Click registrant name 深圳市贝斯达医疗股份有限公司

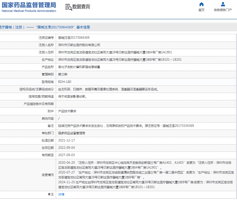pyautogui.click(x=79, y=45)
